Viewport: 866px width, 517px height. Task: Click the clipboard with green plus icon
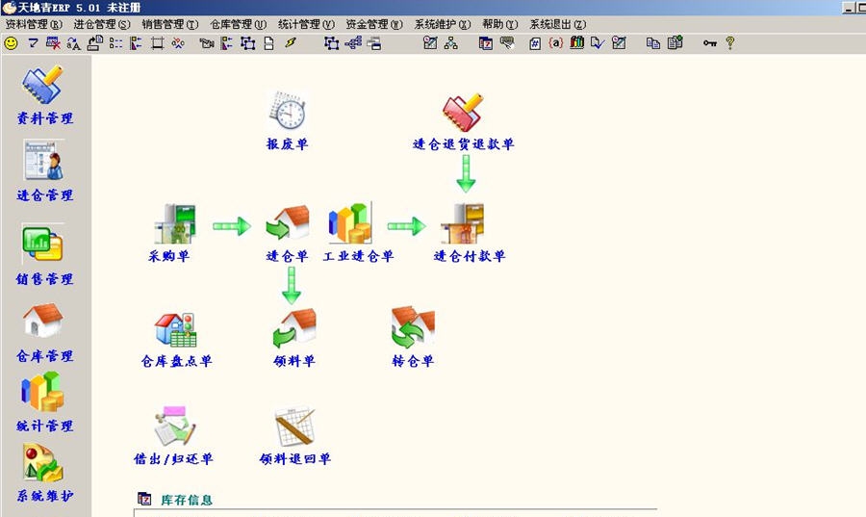click(675, 43)
